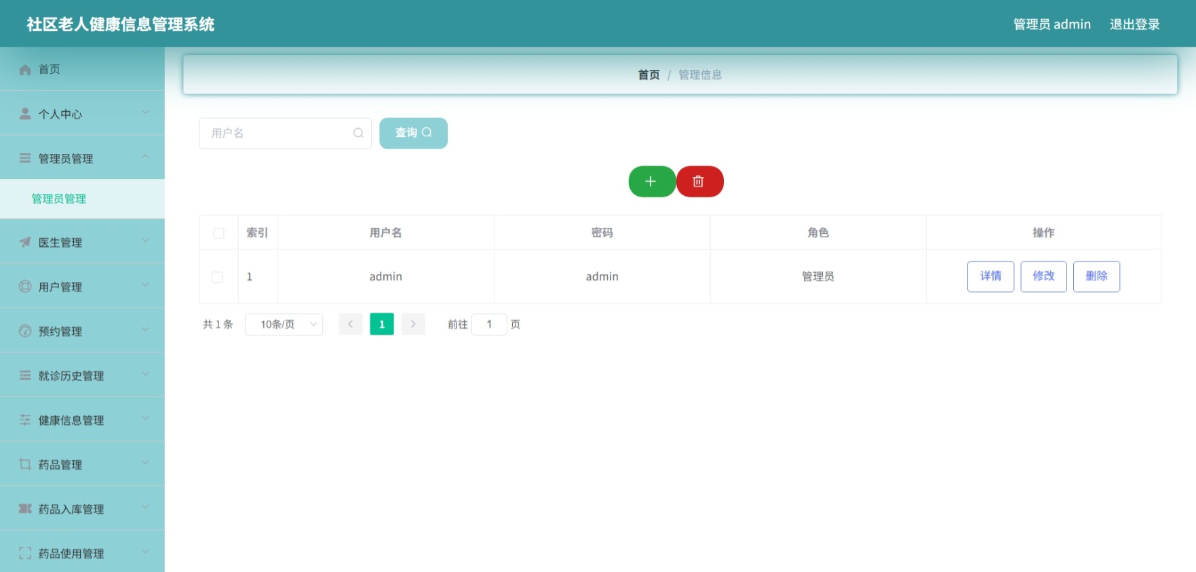Select the 管理员管理 submenu item

tap(82, 199)
